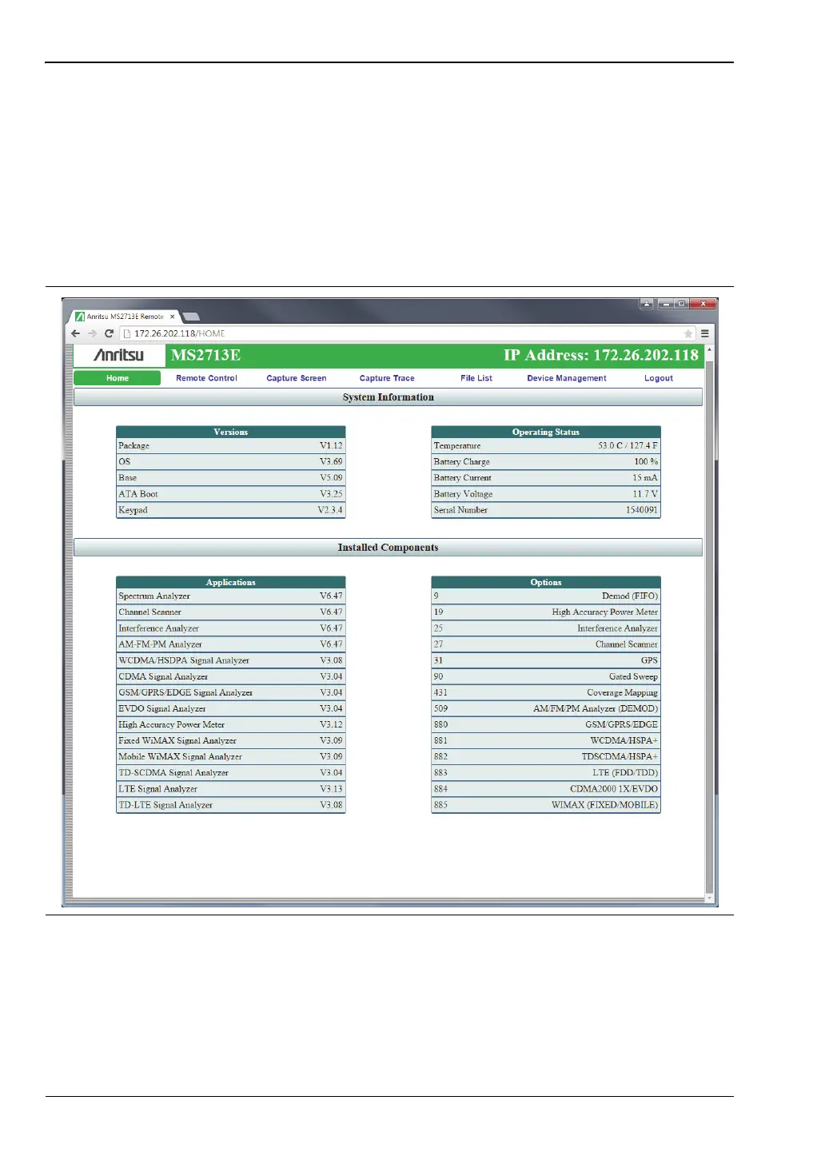Select the Anritsu MS2713E Remote browser tab
Image resolution: width=825 pixels, height=1164 pixels.
click(125, 317)
